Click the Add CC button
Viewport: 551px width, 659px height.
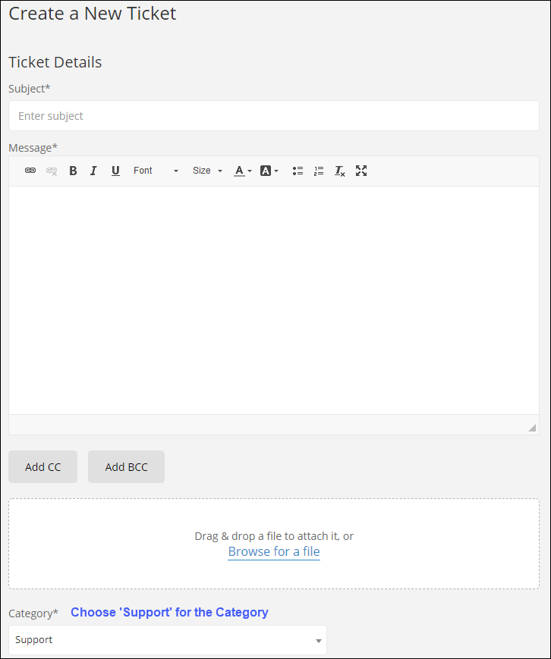pyautogui.click(x=43, y=466)
